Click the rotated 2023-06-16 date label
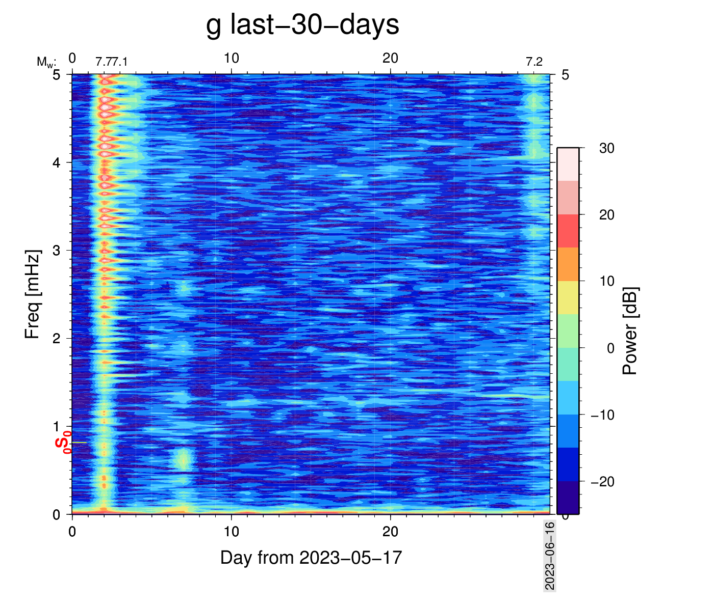Screen dimensions: 714x606 tap(549, 556)
